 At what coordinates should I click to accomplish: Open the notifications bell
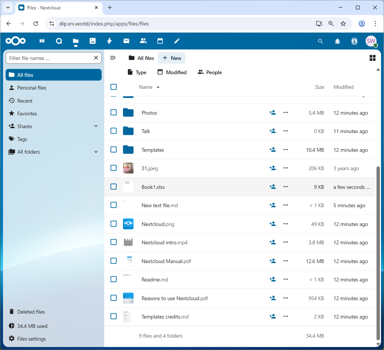tap(337, 41)
